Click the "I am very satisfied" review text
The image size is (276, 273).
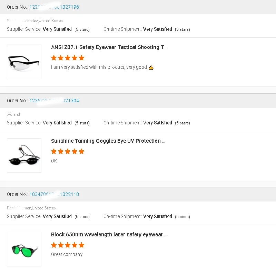click(x=99, y=67)
